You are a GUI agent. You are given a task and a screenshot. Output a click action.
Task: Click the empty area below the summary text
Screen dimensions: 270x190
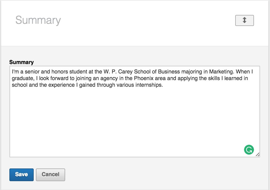pos(133,122)
